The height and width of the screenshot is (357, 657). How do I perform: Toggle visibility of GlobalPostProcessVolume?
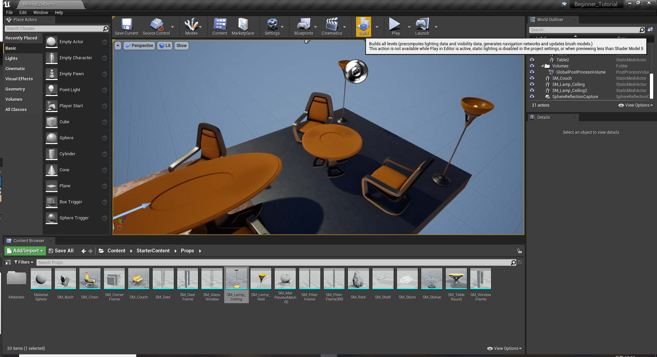(x=532, y=72)
